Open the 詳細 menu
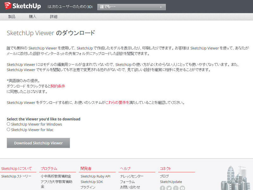The width and height of the screenshot is (253, 190). point(54,16)
